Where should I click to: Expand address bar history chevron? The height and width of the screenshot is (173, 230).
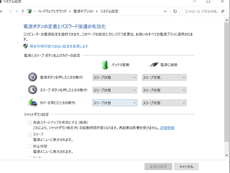[x=165, y=11]
